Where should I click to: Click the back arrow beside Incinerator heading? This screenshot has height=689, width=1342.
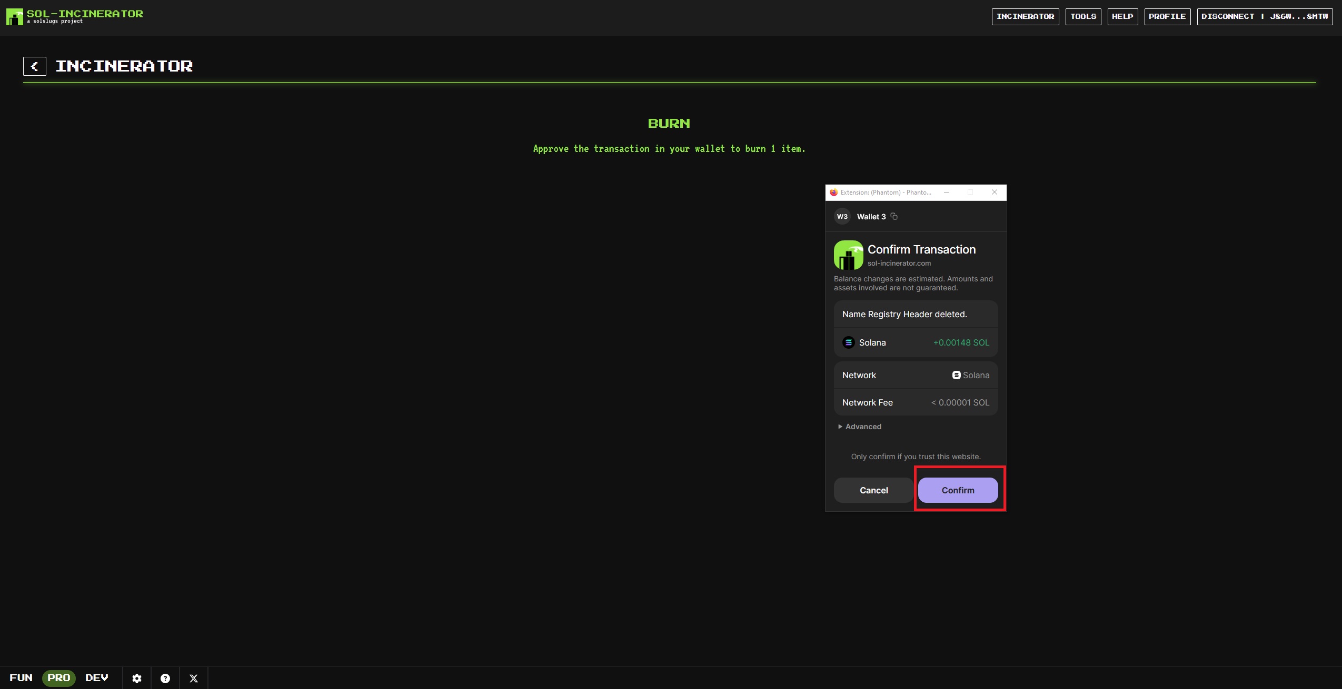[x=35, y=66]
